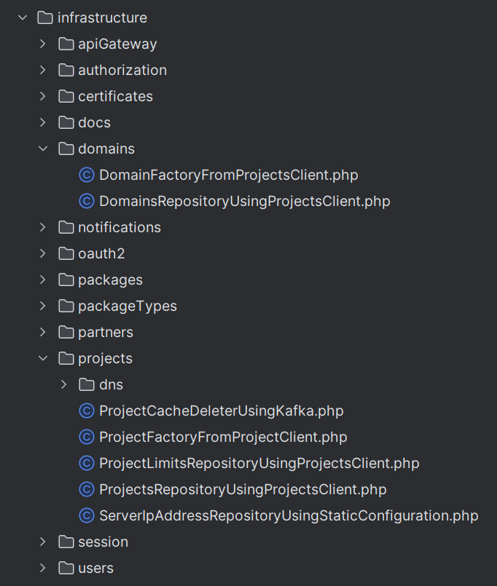The image size is (497, 586).
Task: Click the ProjectCacheDeleterUsingKafka.php class icon
Action: pyautogui.click(x=87, y=411)
